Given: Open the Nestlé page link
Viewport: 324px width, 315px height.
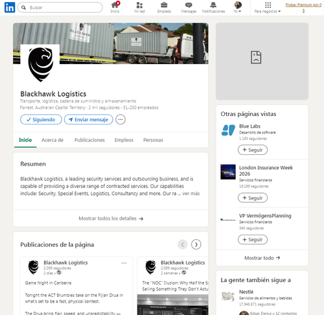Looking at the screenshot, I should pyautogui.click(x=246, y=292).
